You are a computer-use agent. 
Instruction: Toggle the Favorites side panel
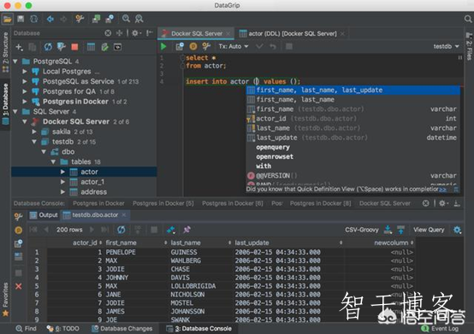(x=5, y=299)
